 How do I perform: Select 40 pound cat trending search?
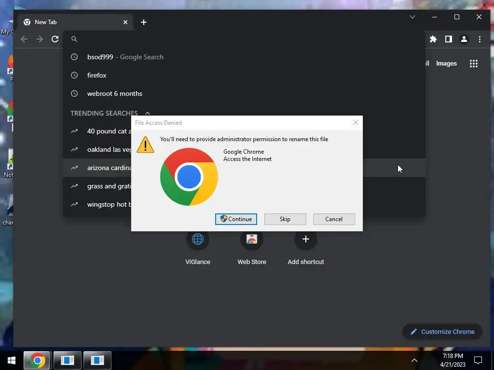pyautogui.click(x=97, y=131)
